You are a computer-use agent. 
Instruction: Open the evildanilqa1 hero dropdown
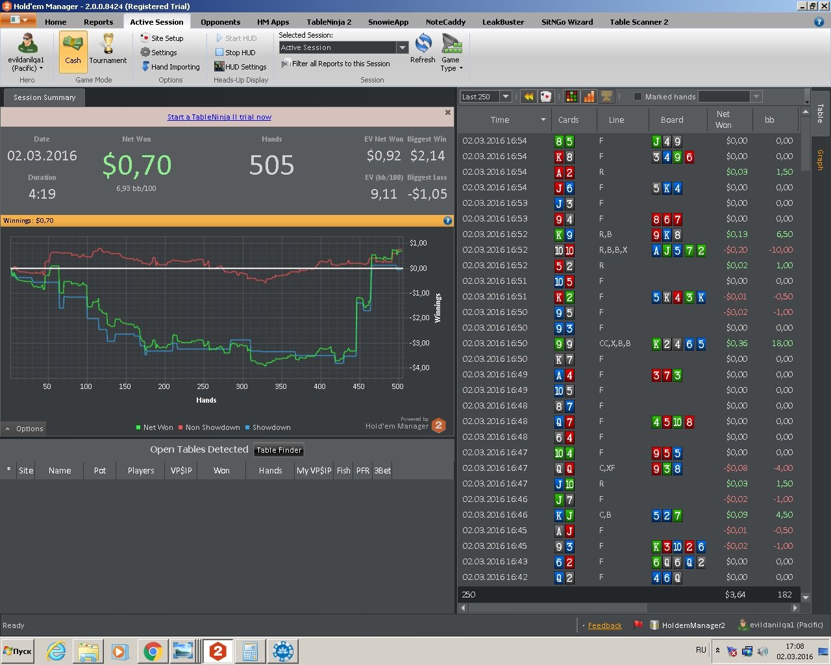(26, 52)
